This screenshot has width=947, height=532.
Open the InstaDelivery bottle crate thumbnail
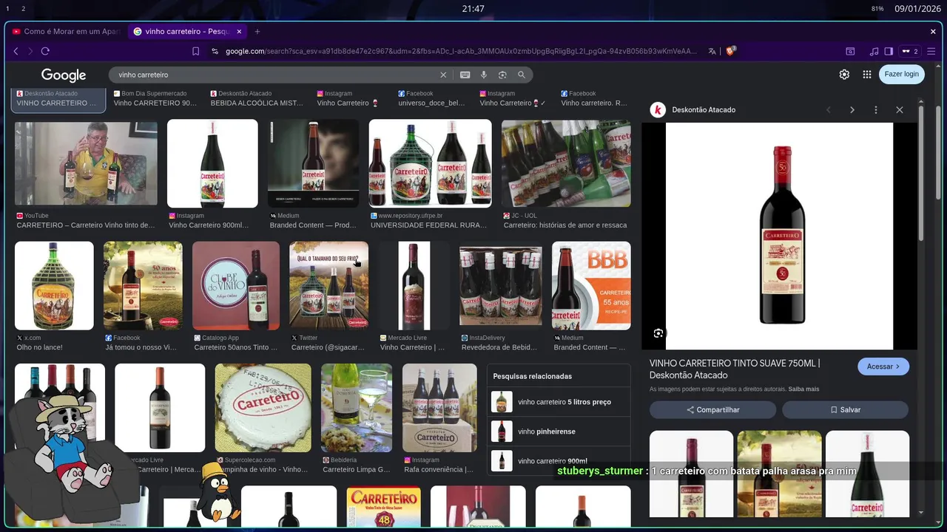pyautogui.click(x=501, y=285)
